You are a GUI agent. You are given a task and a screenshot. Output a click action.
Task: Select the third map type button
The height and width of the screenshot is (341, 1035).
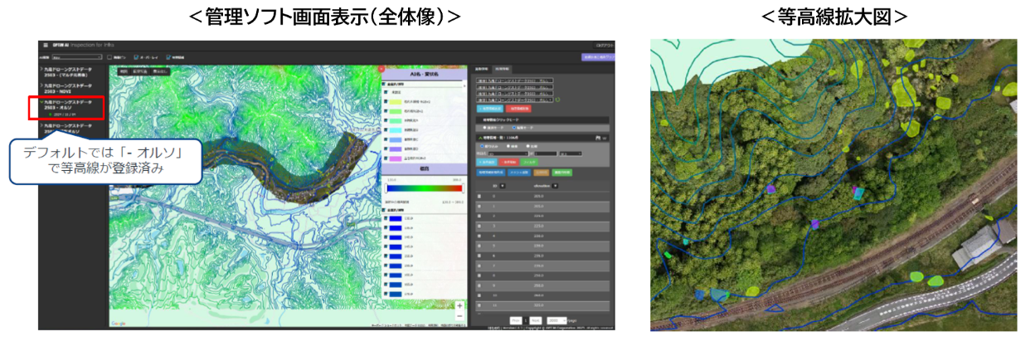pyautogui.click(x=160, y=71)
